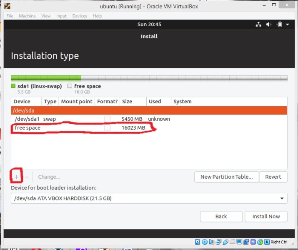
Task: Click the Sun 20:45 clock in the top bar
Action: click(x=149, y=24)
